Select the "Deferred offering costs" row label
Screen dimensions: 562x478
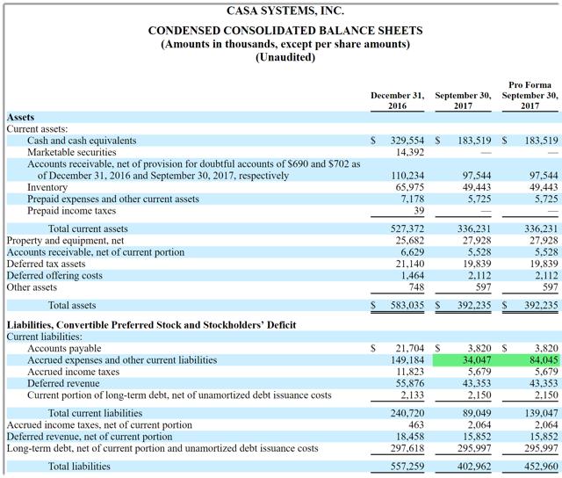(x=54, y=276)
